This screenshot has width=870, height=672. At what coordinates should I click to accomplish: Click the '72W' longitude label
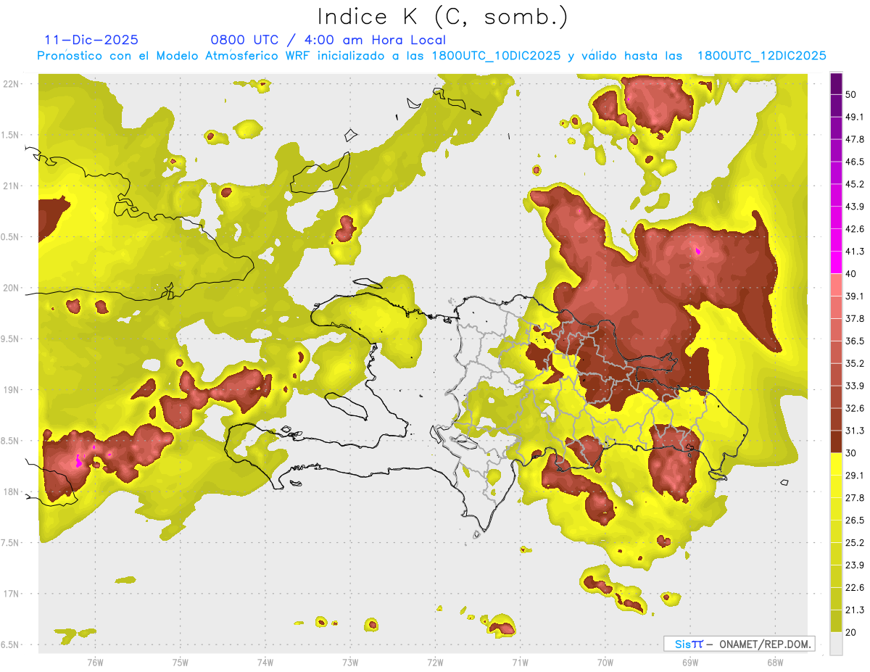tap(435, 662)
